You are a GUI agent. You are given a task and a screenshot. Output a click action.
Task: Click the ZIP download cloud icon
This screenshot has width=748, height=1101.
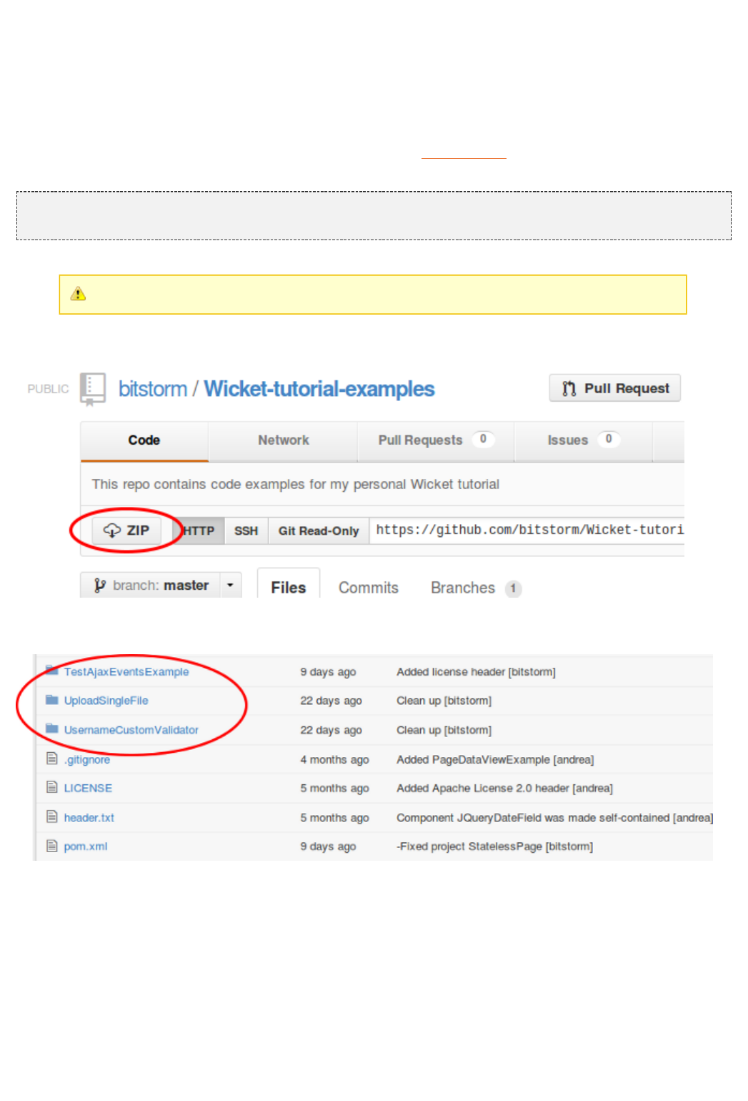(112, 530)
